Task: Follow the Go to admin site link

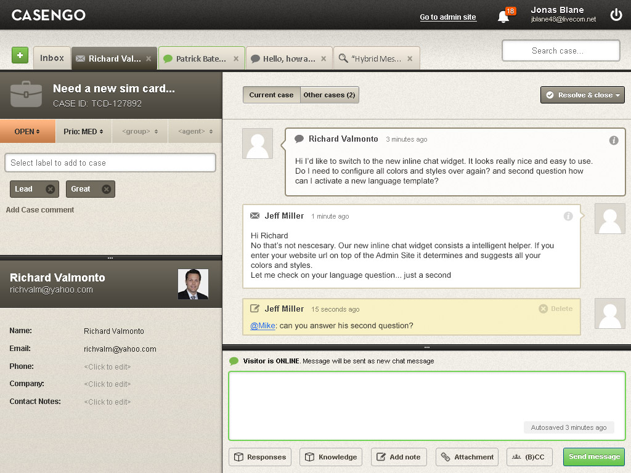Action: pos(448,17)
